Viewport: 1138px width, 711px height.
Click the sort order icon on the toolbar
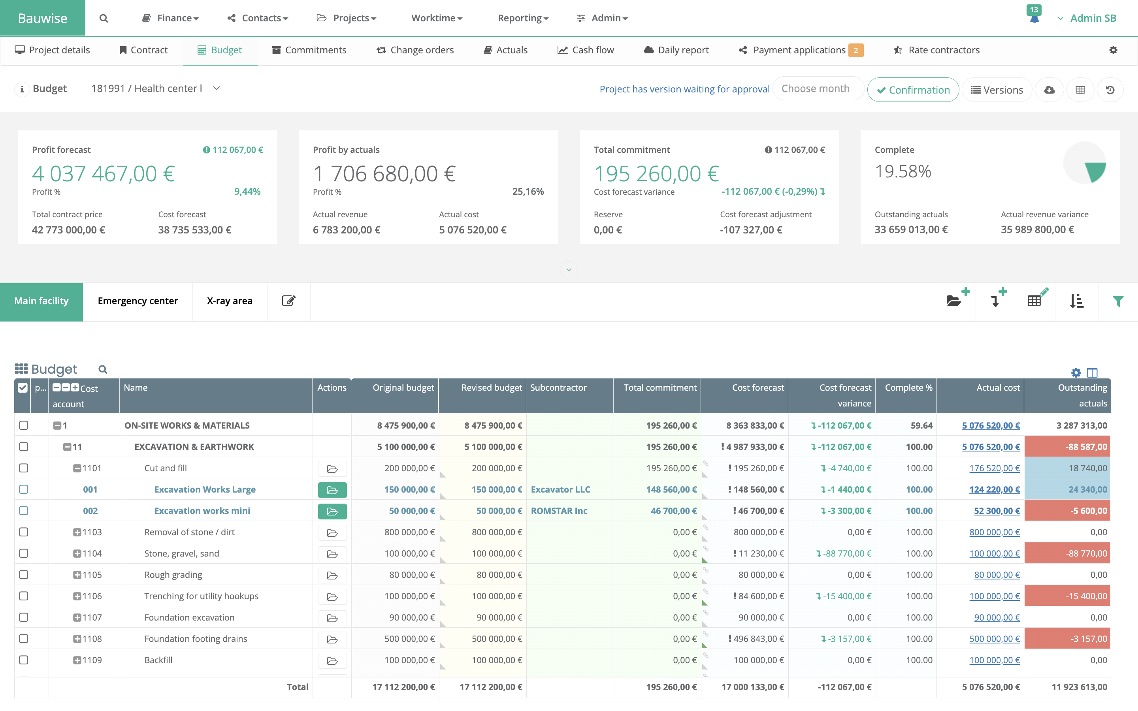(1077, 301)
